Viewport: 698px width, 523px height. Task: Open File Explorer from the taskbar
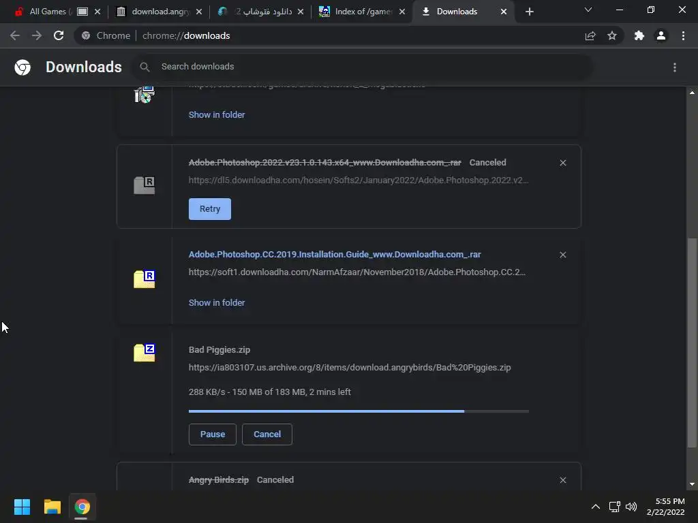(x=52, y=507)
